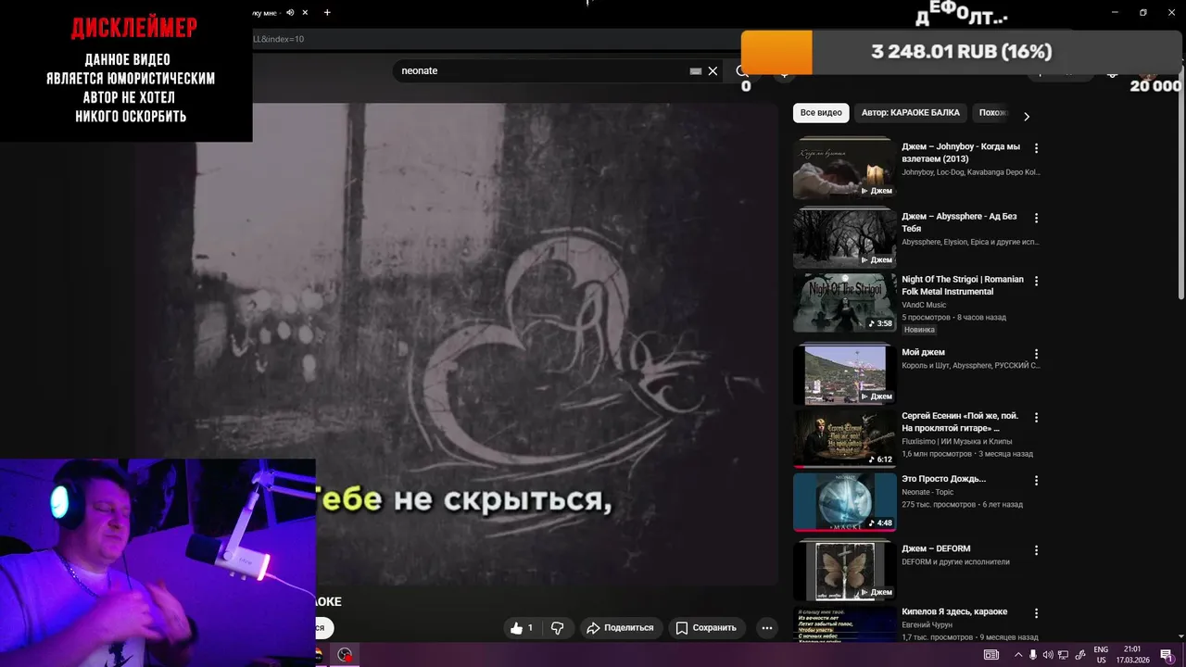Open the pinned taskbar app with red badge
Viewport: 1186px width, 667px height.
click(345, 655)
